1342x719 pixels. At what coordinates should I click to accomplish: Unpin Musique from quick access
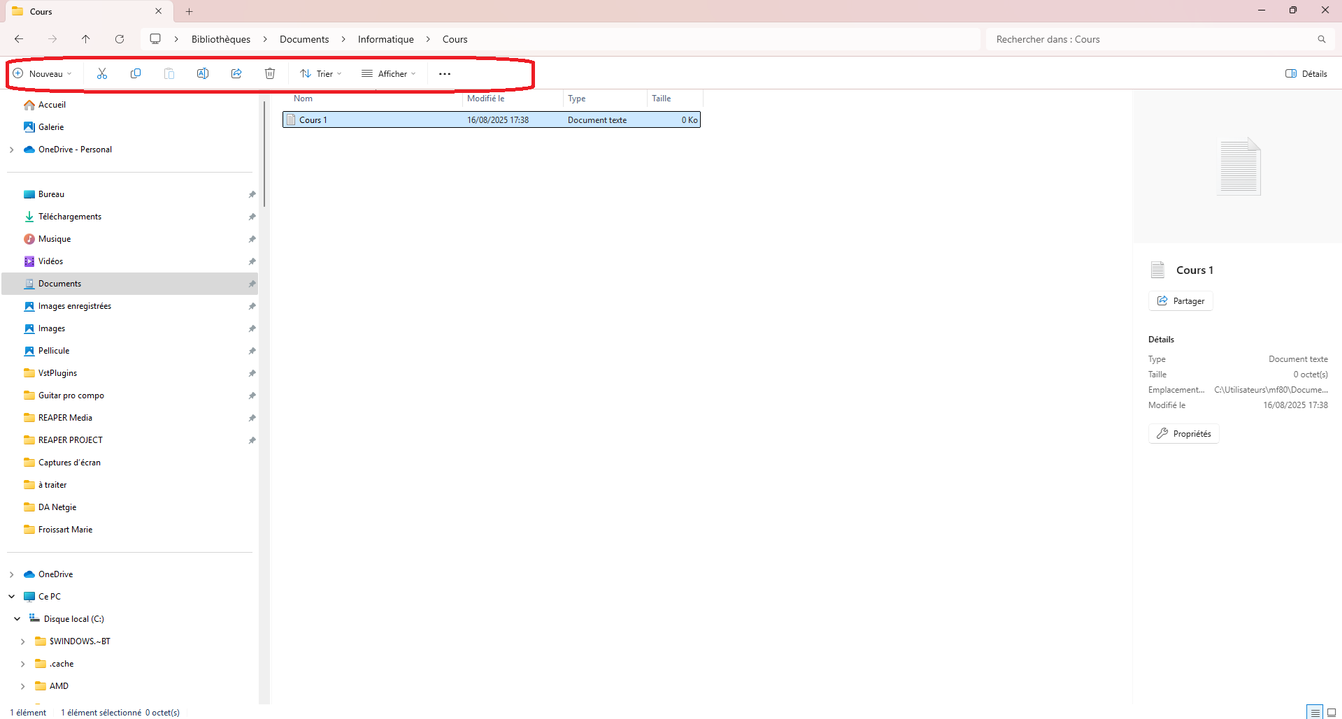(252, 239)
